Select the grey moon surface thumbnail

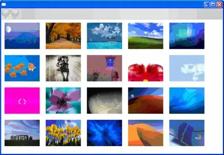105,101
